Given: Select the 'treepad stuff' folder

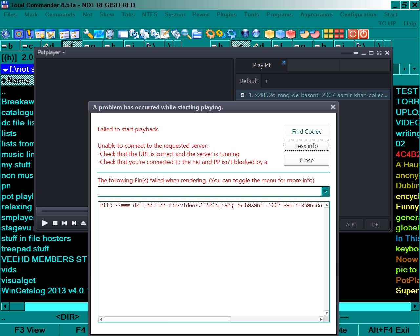Looking at the screenshot, I should tap(25, 249).
